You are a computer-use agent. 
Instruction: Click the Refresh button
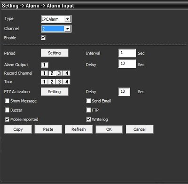[78, 129]
